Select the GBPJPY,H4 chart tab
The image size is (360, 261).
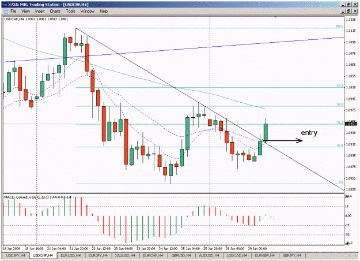pos(292,255)
